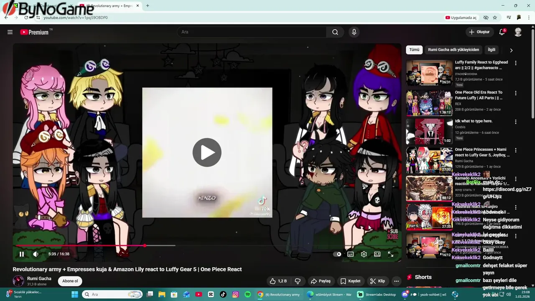Open the crossed-eye tracking protection icon
The width and height of the screenshot is (535, 301).
(486, 18)
